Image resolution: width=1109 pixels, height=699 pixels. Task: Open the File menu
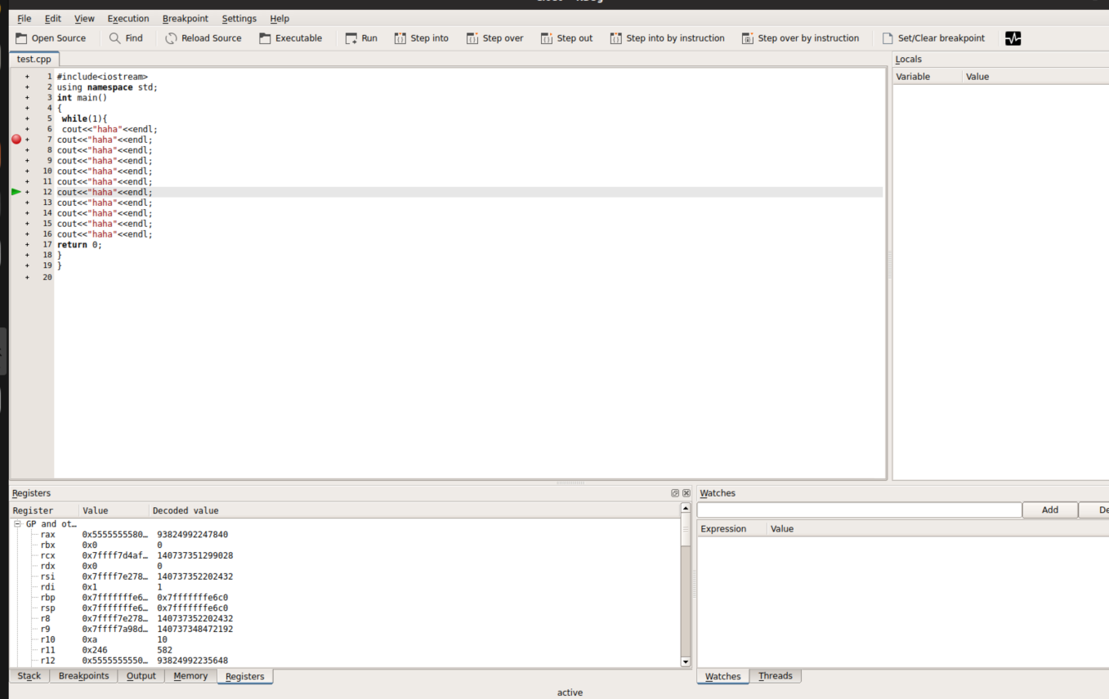click(x=25, y=19)
